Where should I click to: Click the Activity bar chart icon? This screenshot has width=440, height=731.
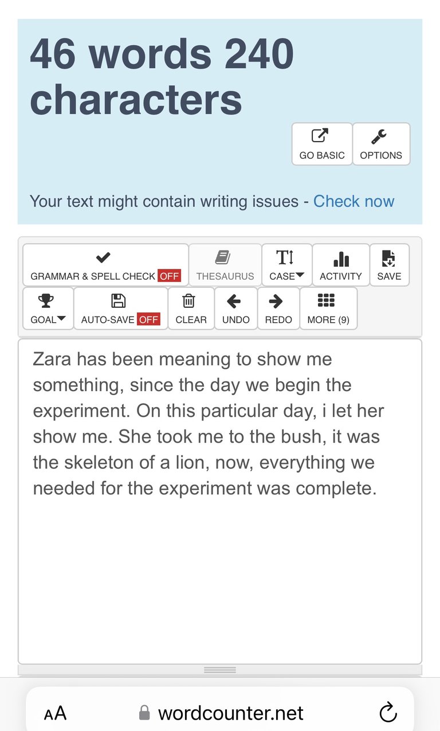341,259
